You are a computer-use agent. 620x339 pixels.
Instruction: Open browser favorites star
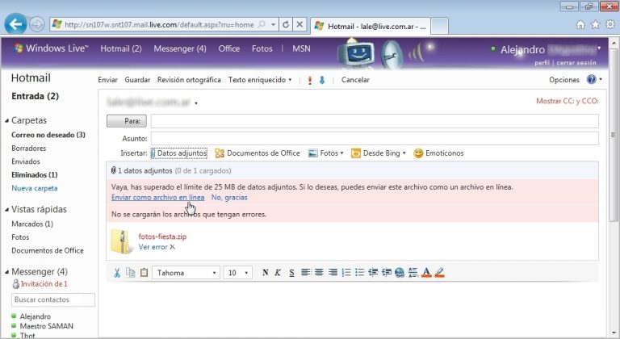click(595, 24)
